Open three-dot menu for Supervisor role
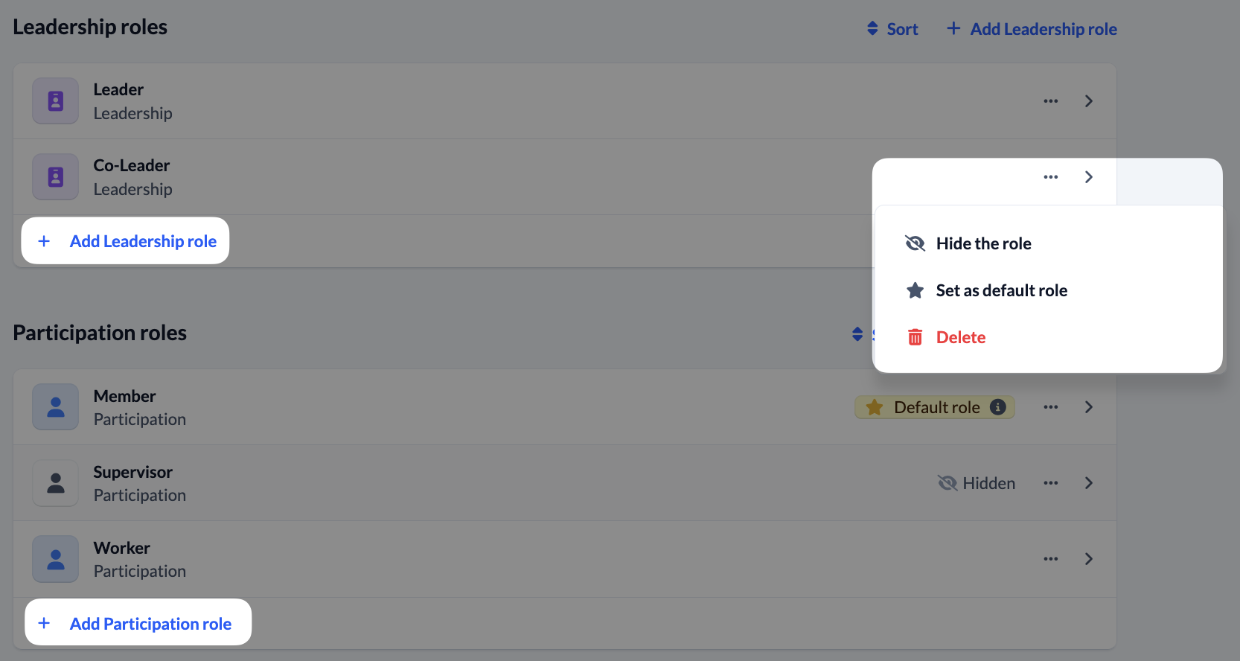This screenshot has height=661, width=1240. (x=1051, y=483)
